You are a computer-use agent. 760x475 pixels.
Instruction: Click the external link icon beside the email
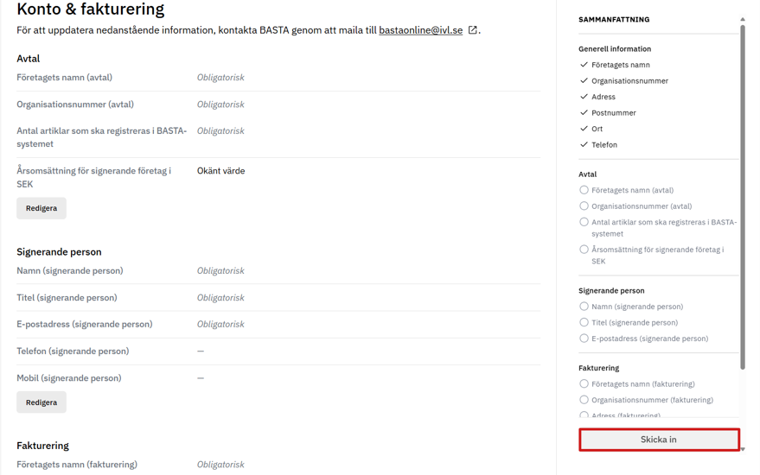[x=473, y=30]
